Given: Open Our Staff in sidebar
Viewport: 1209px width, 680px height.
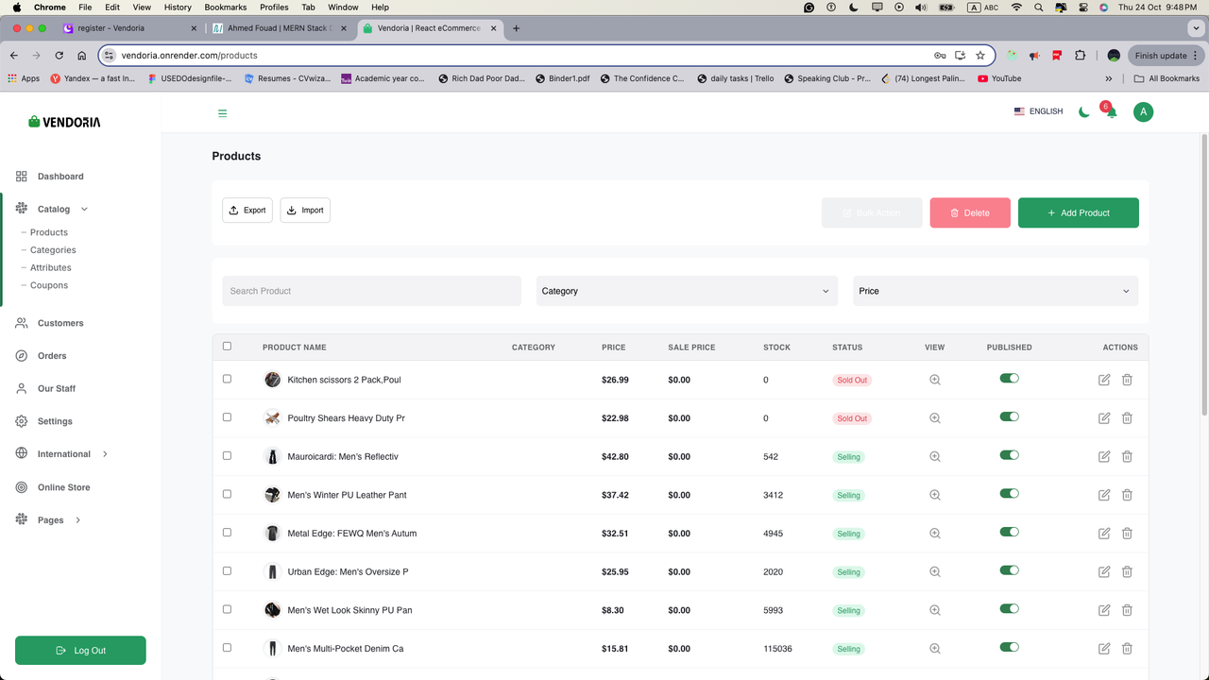Looking at the screenshot, I should pos(57,389).
